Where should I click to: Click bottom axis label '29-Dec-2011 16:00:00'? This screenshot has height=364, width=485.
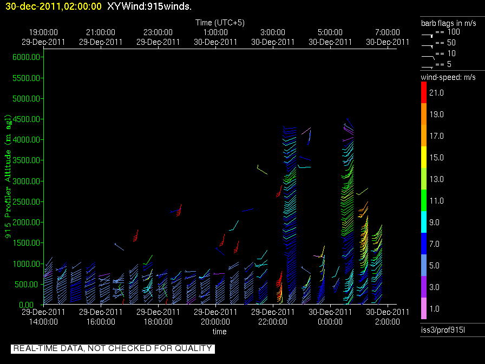101,317
